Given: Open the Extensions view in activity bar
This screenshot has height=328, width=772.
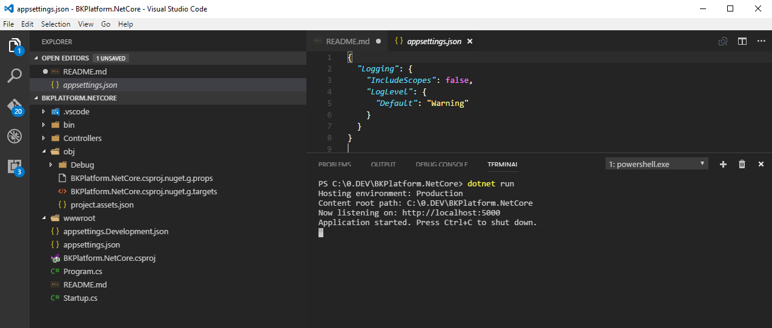Looking at the screenshot, I should click(x=15, y=166).
